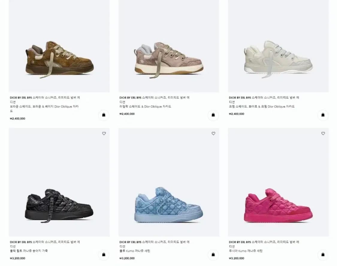This screenshot has width=337, height=266.
Task: Add the fuchsia Kumo sneaker to the shopping bag
Action: [x=323, y=255]
